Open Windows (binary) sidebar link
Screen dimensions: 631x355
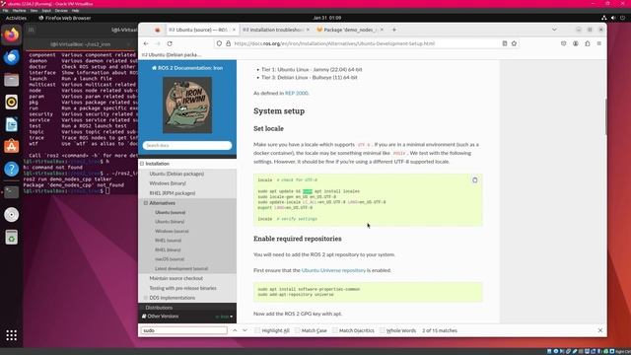(x=168, y=183)
